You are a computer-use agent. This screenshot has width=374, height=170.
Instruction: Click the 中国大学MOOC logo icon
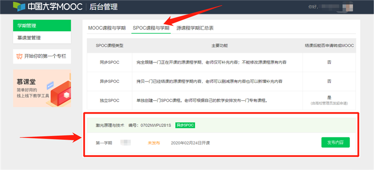tap(19, 7)
